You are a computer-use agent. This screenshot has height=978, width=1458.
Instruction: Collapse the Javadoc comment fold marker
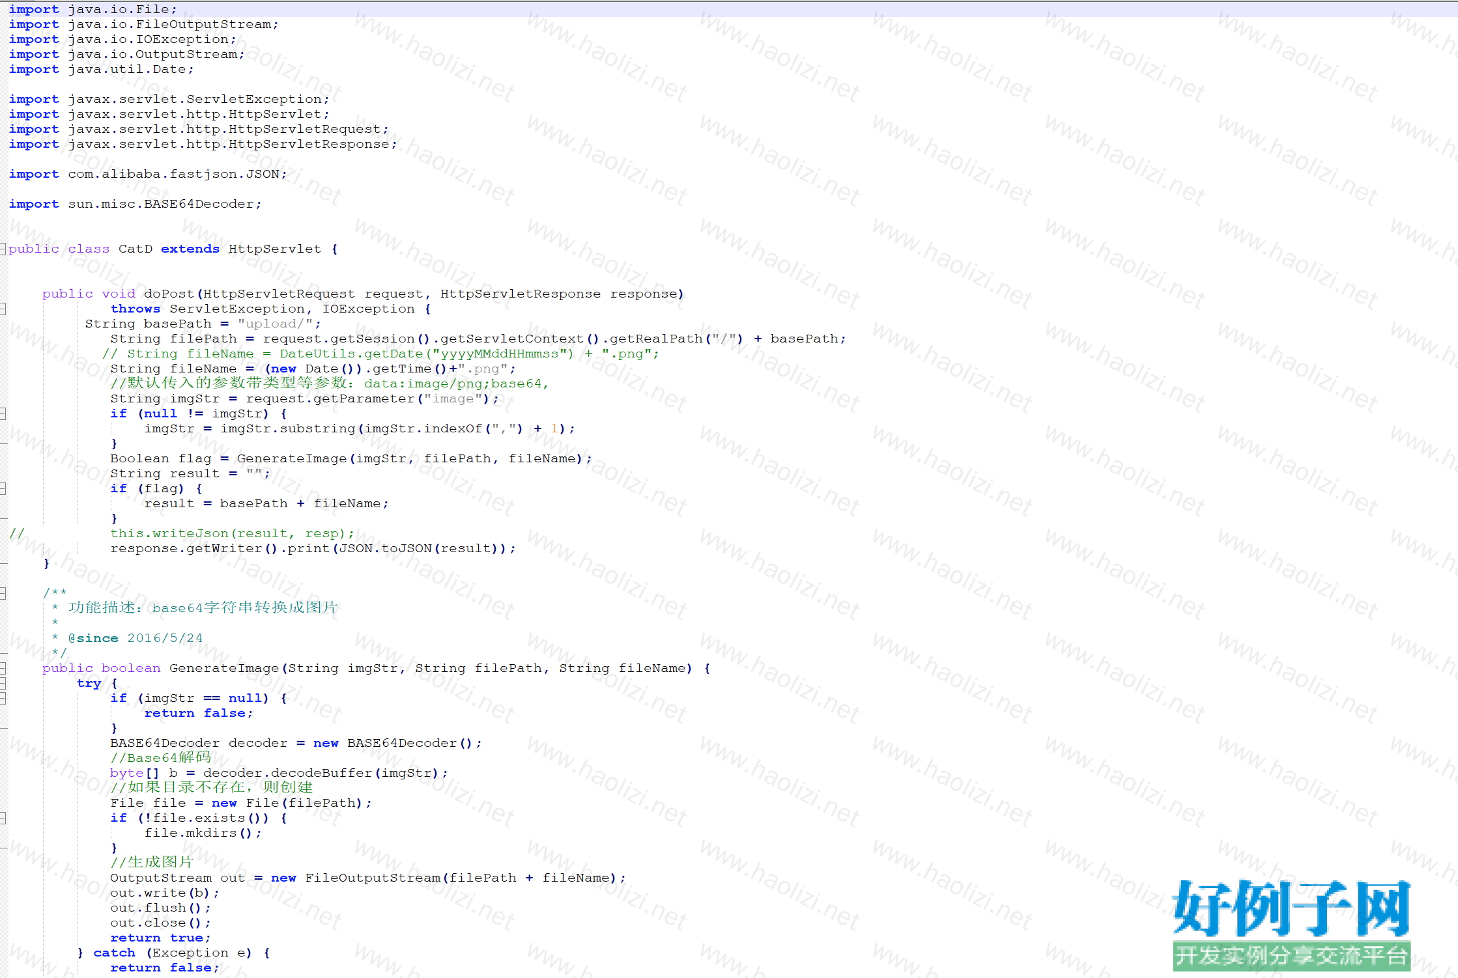click(x=3, y=593)
